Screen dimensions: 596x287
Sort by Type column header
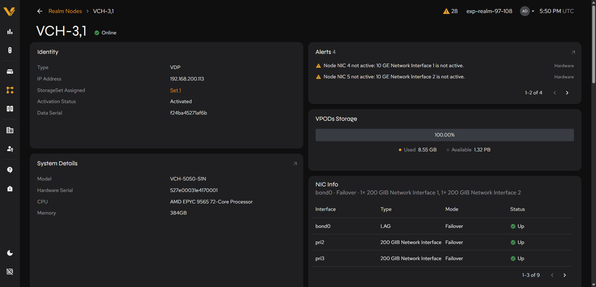(x=386, y=209)
